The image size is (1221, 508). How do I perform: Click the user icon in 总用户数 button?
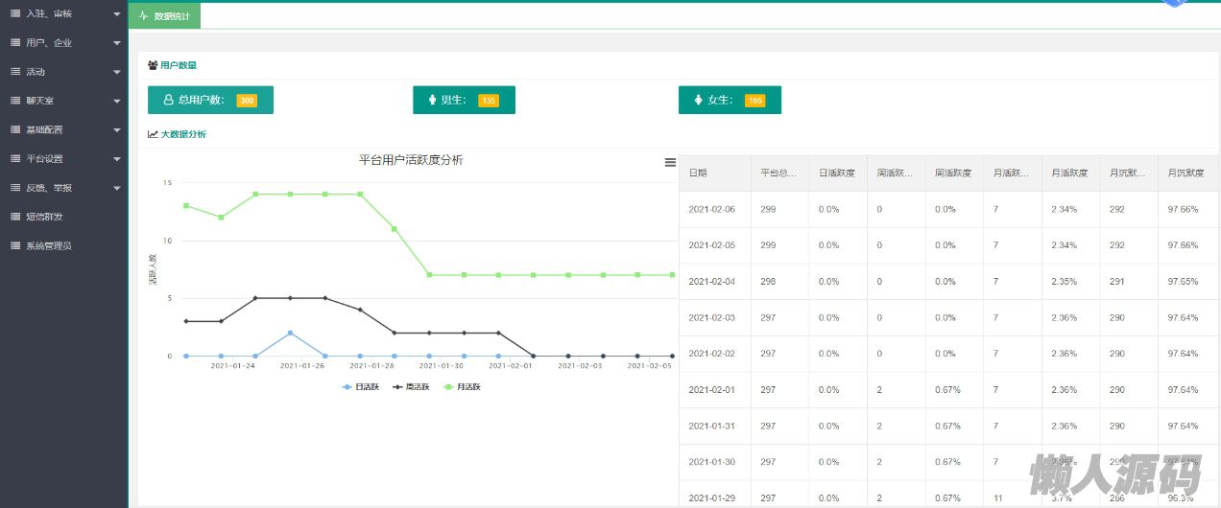[x=169, y=100]
